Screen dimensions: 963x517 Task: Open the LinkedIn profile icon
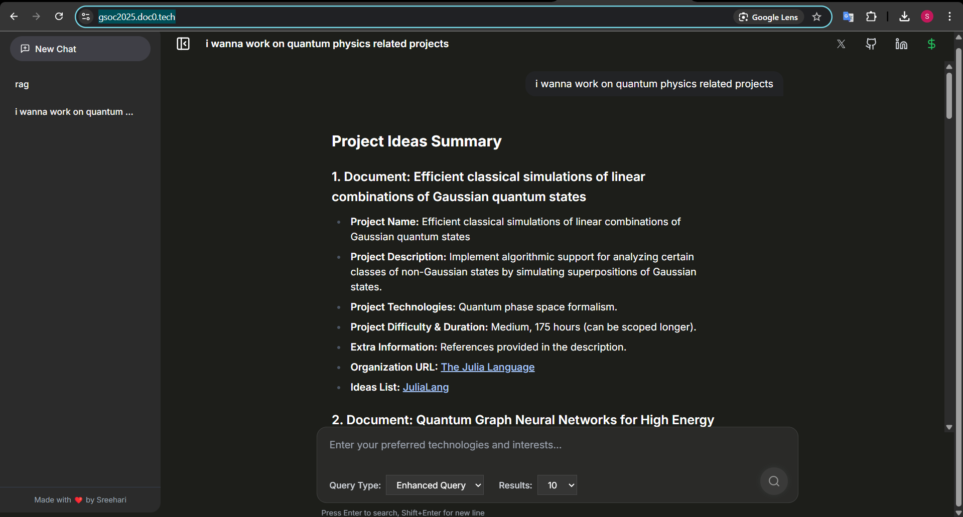pyautogui.click(x=901, y=44)
